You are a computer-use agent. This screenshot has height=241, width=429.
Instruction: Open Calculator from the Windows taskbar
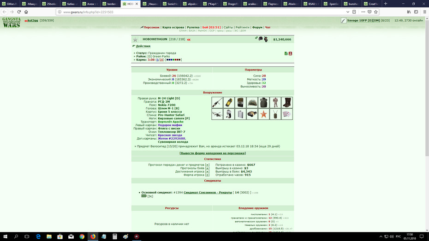tap(115, 236)
